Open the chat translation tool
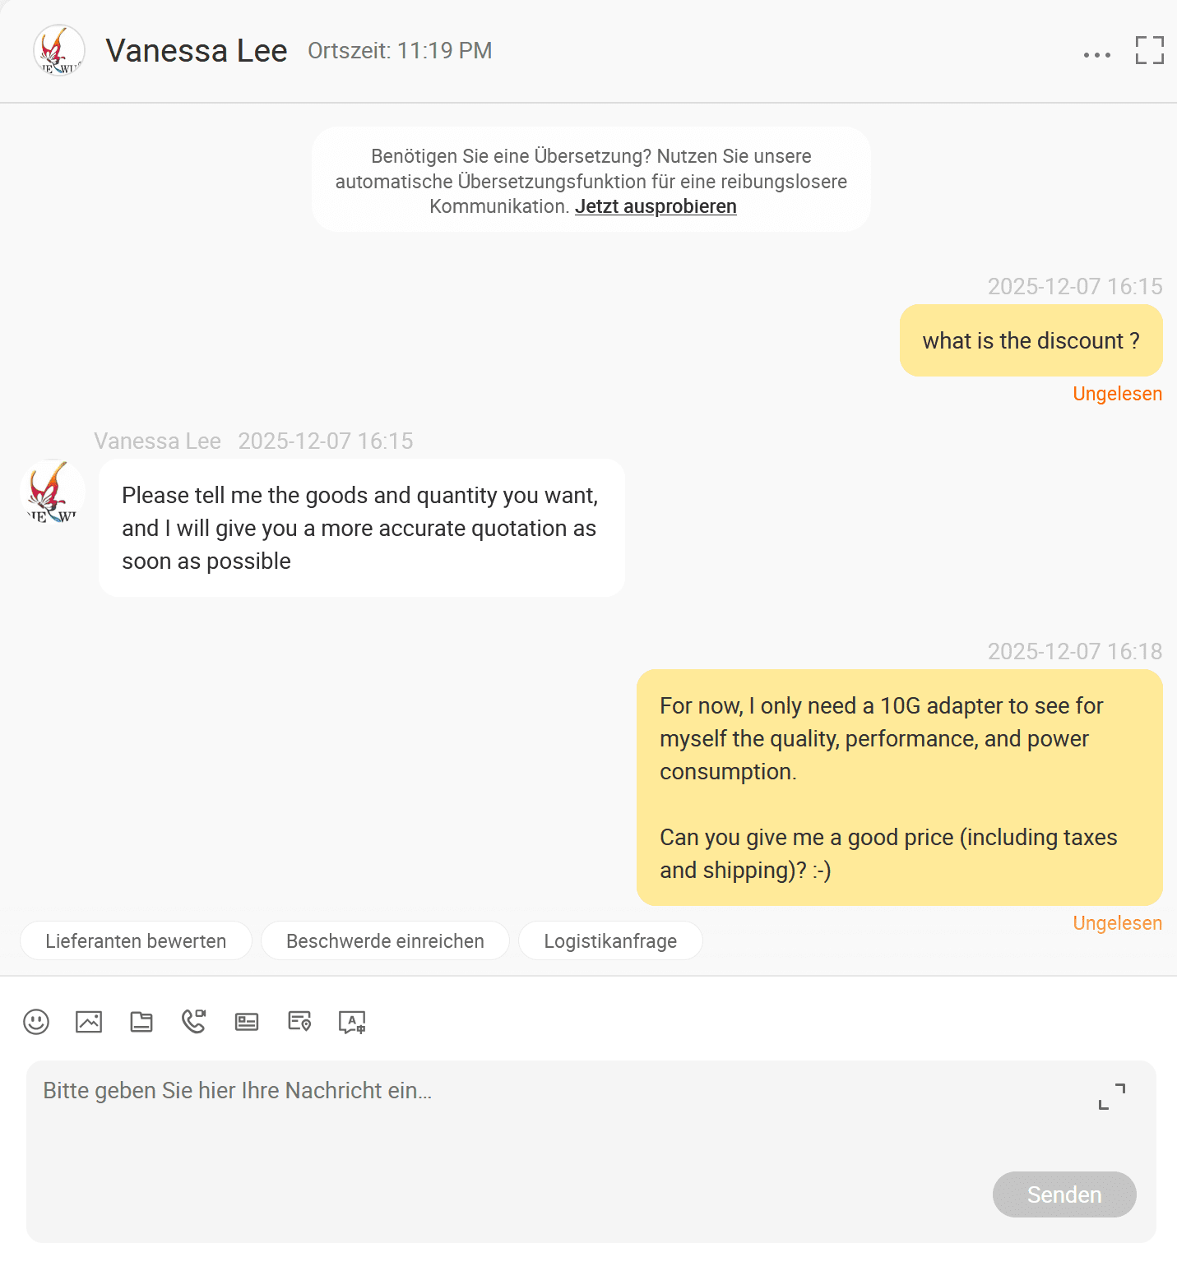Screen dimensions: 1177x1266 click(x=352, y=1022)
